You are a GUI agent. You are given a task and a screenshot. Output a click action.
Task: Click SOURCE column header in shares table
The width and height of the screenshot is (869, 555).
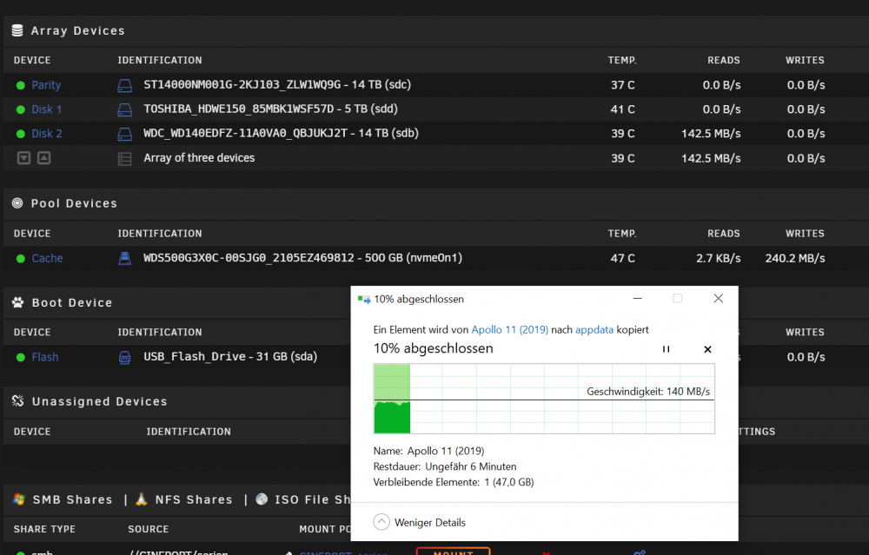coord(148,529)
